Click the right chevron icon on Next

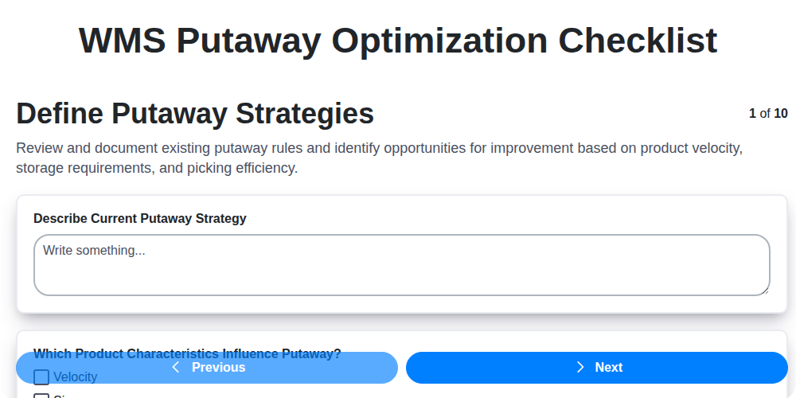(x=580, y=367)
